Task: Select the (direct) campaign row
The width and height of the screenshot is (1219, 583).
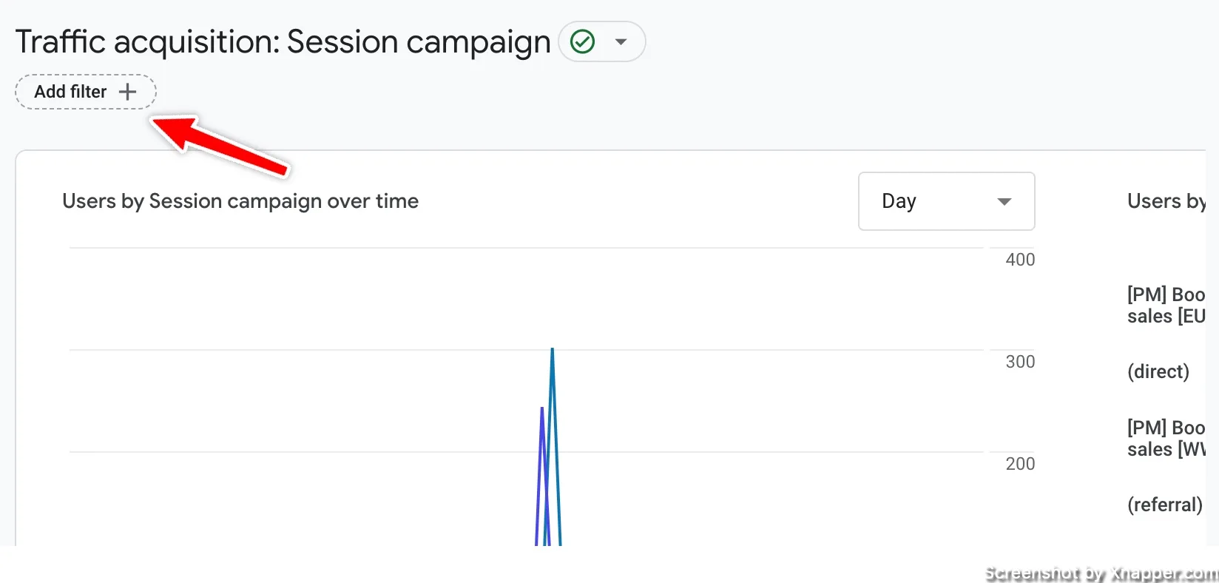Action: 1158,371
